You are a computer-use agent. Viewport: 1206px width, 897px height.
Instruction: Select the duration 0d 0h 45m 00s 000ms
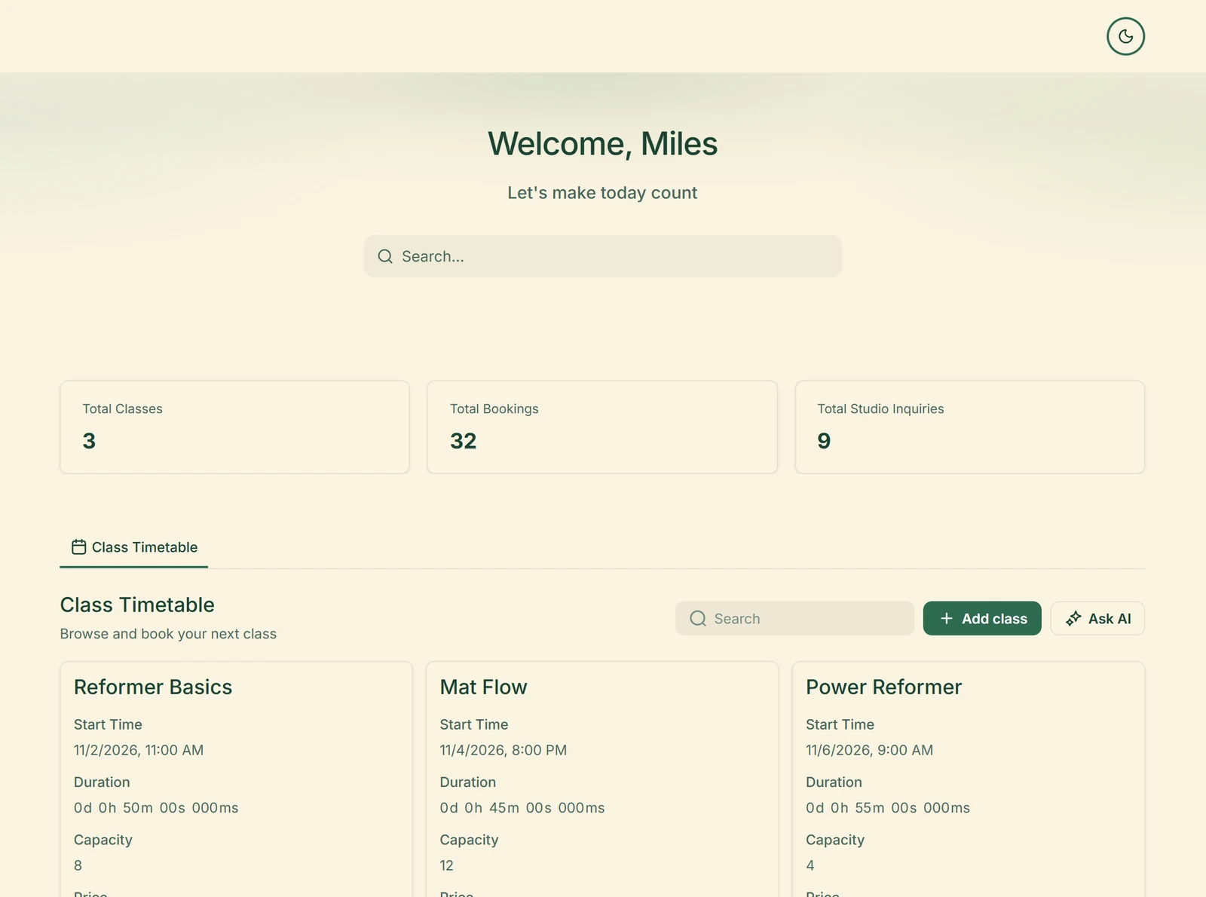(522, 808)
